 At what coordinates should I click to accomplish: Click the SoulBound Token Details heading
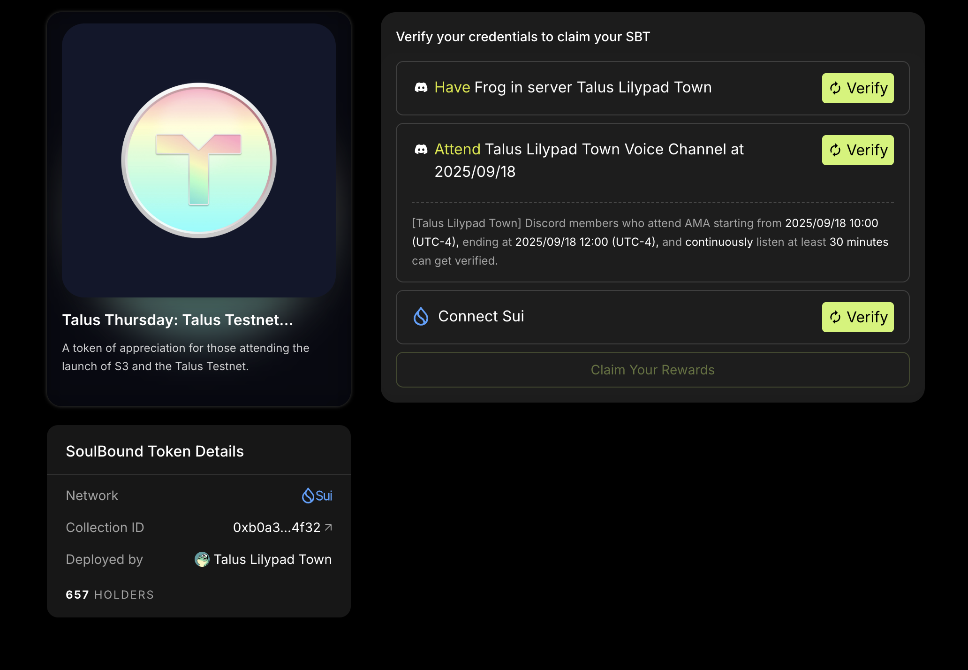coord(155,451)
